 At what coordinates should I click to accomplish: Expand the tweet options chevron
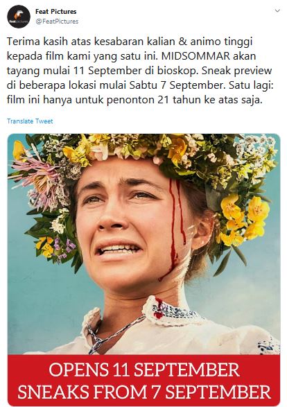[277, 11]
